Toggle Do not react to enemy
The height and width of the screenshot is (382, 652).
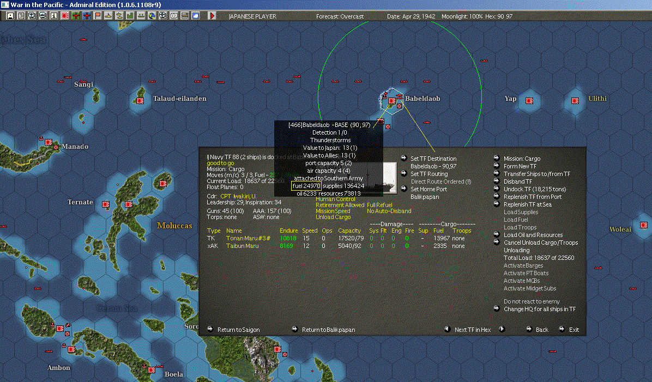[x=532, y=301]
